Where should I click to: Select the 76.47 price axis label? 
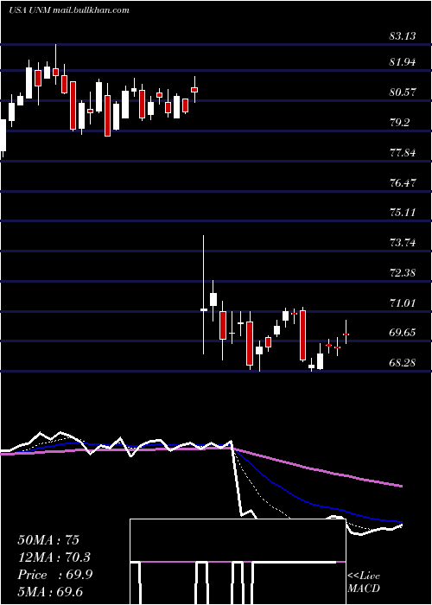click(403, 182)
